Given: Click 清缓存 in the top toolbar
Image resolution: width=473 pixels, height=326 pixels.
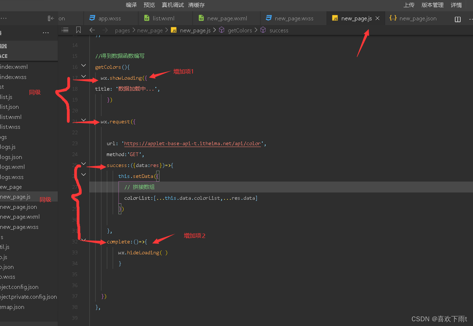Looking at the screenshot, I should (x=196, y=5).
